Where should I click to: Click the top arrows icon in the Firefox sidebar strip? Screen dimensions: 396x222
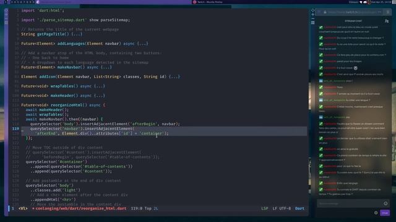click(x=313, y=10)
